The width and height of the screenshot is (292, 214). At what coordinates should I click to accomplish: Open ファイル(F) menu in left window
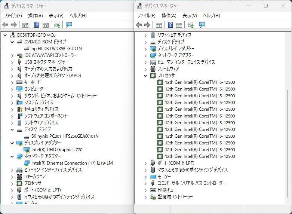(13, 15)
